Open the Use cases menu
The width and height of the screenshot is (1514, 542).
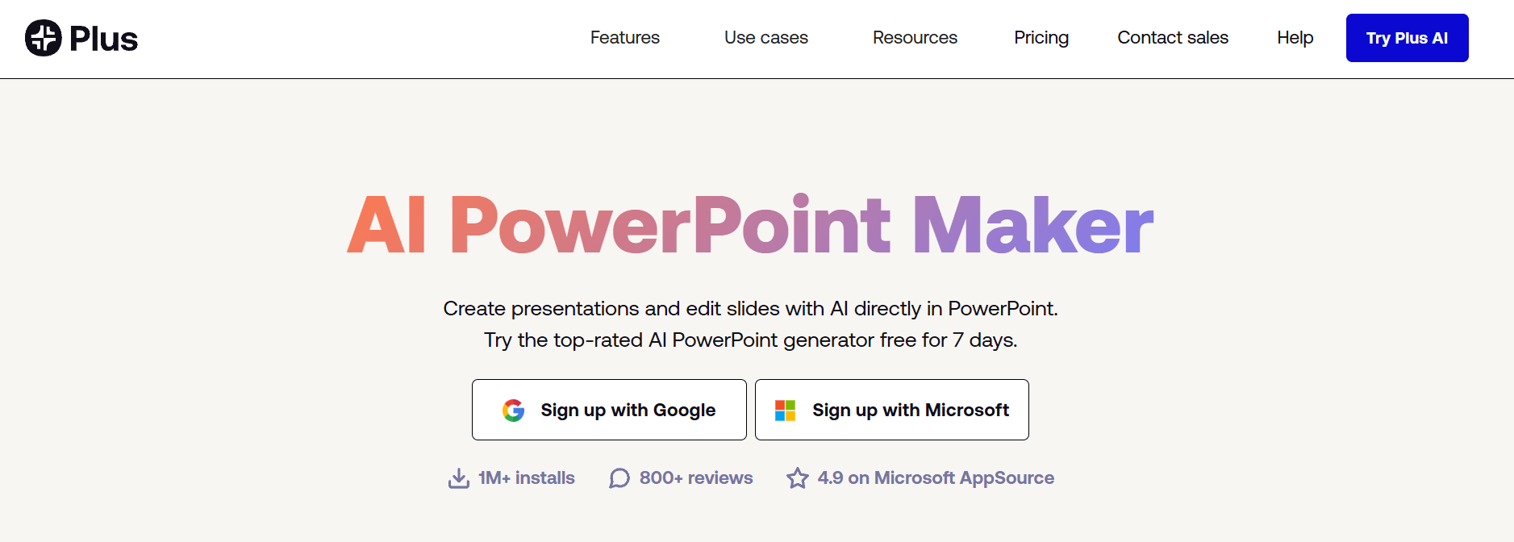click(765, 38)
